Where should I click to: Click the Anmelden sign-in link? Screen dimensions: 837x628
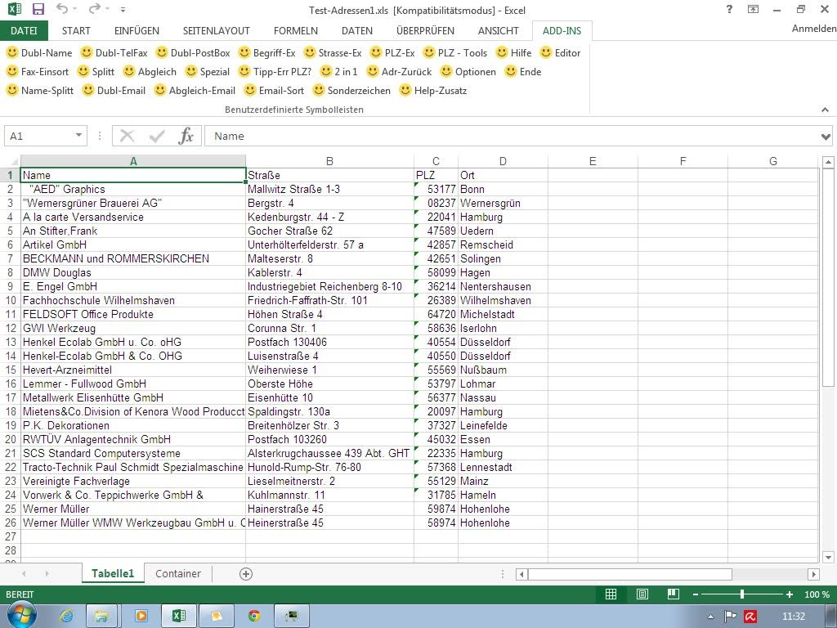pos(813,29)
